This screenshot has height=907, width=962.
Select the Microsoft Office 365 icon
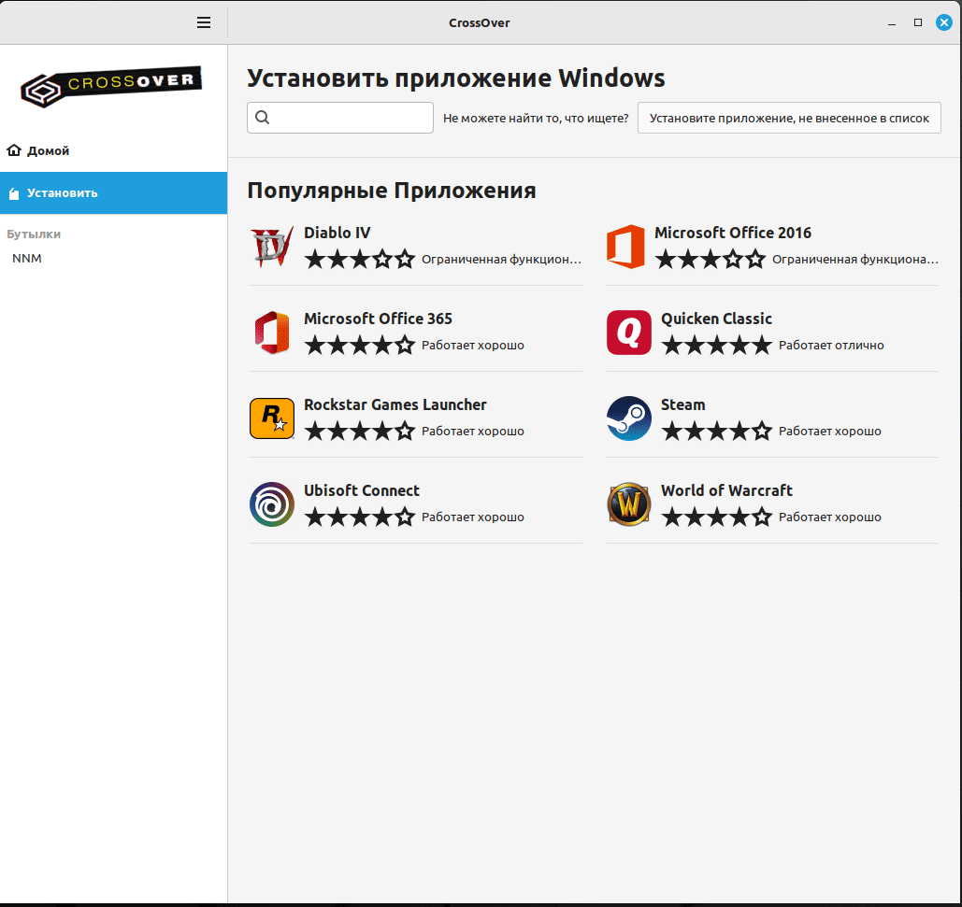[x=272, y=333]
